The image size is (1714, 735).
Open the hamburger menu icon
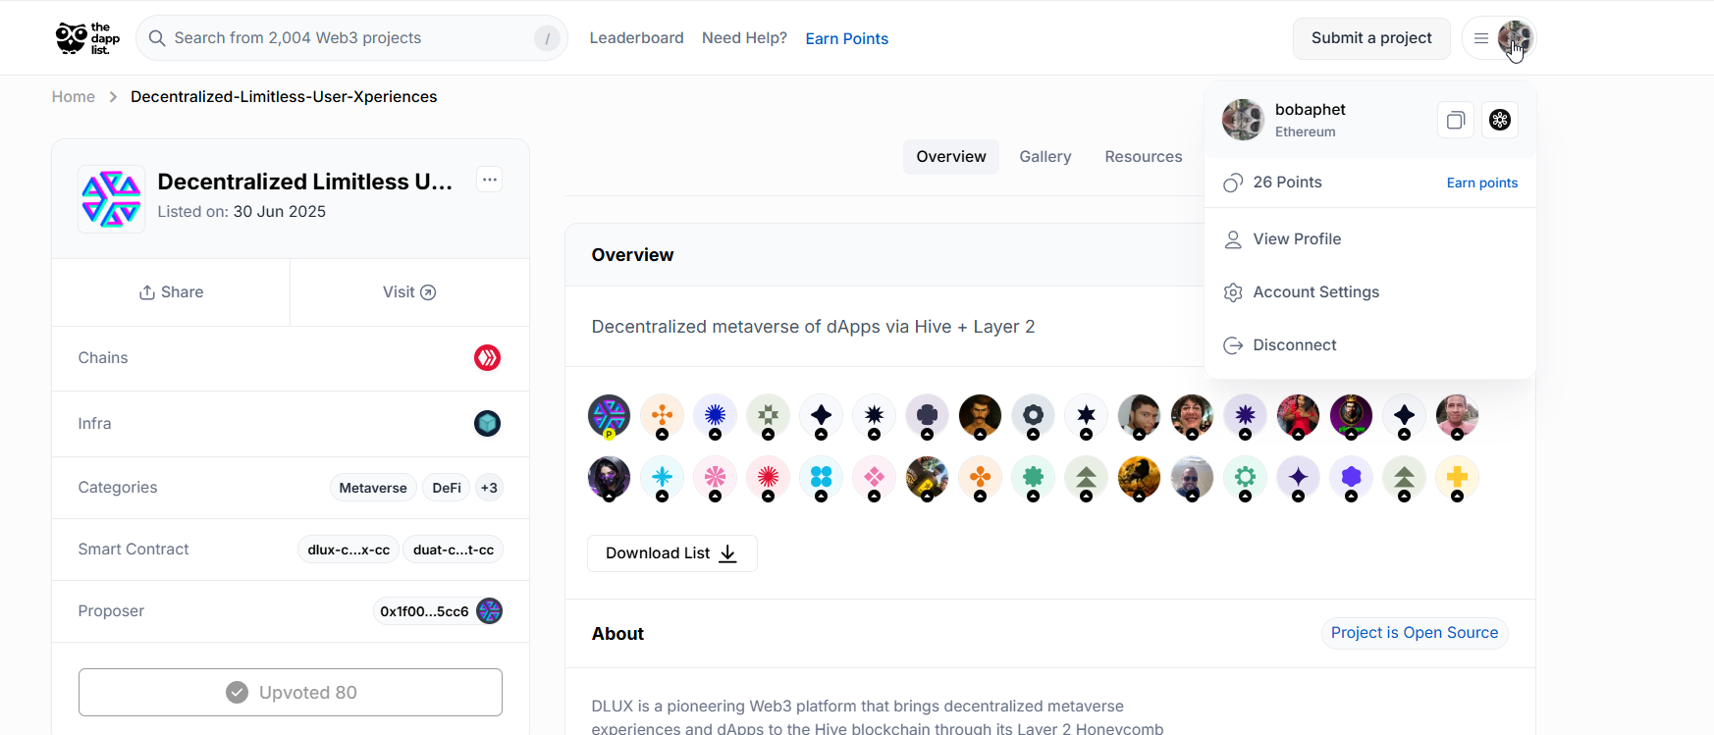coord(1481,38)
